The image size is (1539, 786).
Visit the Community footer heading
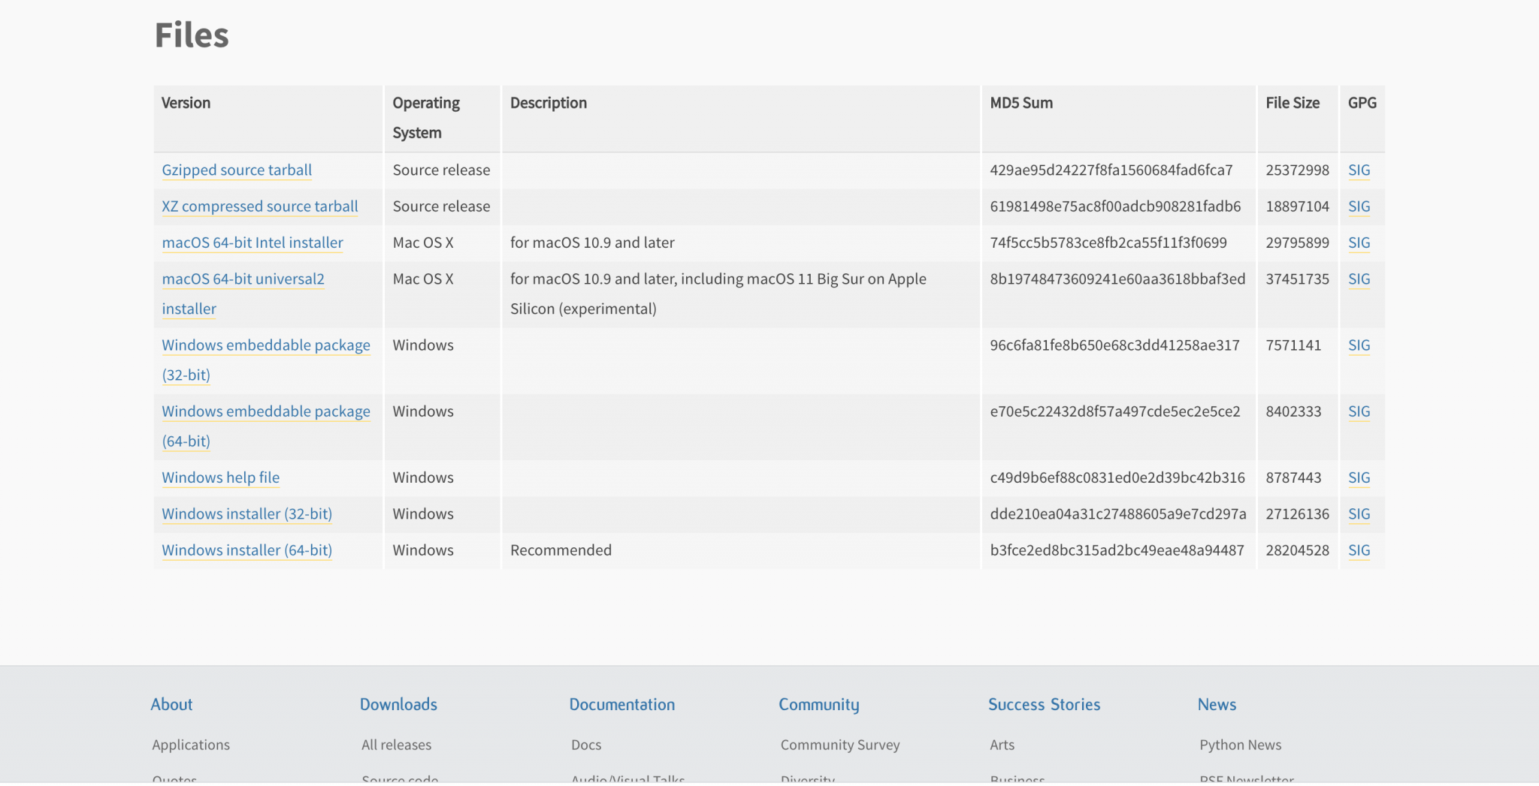(x=818, y=704)
